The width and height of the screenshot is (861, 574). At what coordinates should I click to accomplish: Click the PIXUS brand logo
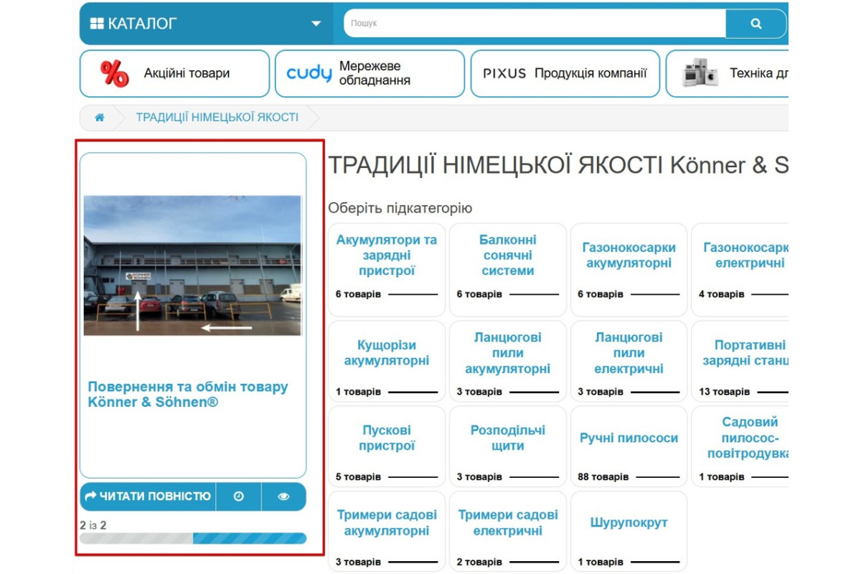click(x=504, y=73)
